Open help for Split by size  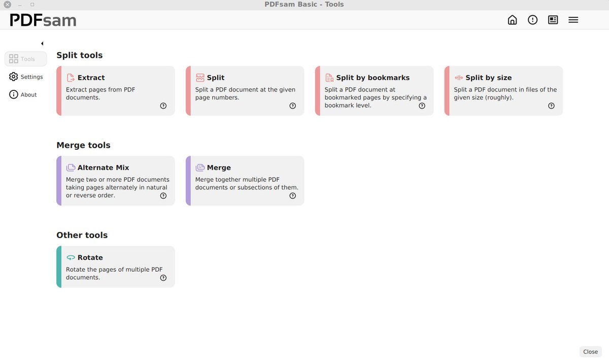pyautogui.click(x=552, y=106)
